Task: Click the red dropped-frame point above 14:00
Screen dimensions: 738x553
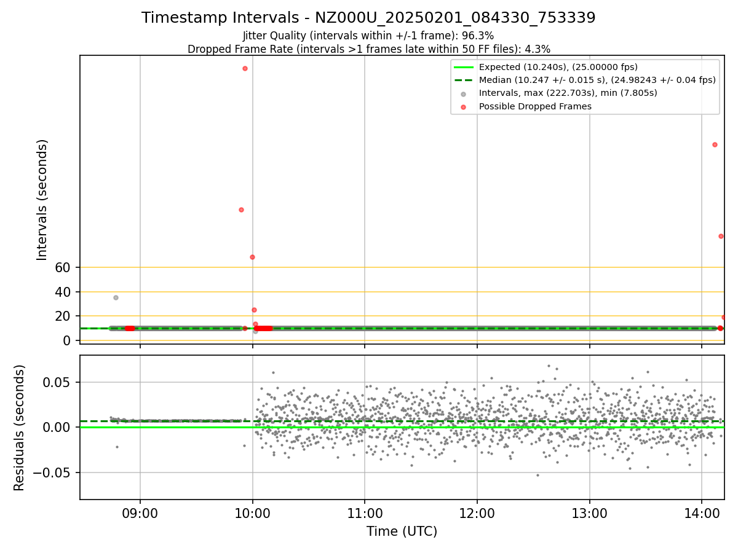Action: pos(715,144)
